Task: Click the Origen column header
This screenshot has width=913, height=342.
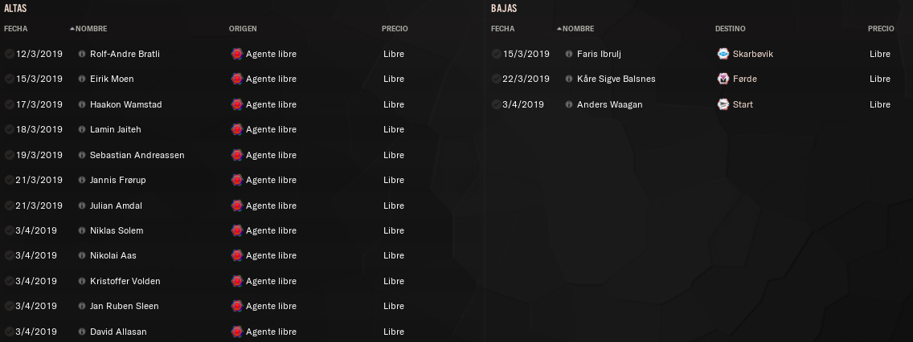Action: [x=243, y=29]
